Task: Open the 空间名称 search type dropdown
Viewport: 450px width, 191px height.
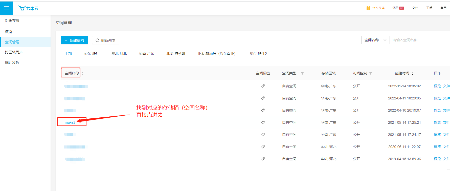Action: pyautogui.click(x=375, y=40)
